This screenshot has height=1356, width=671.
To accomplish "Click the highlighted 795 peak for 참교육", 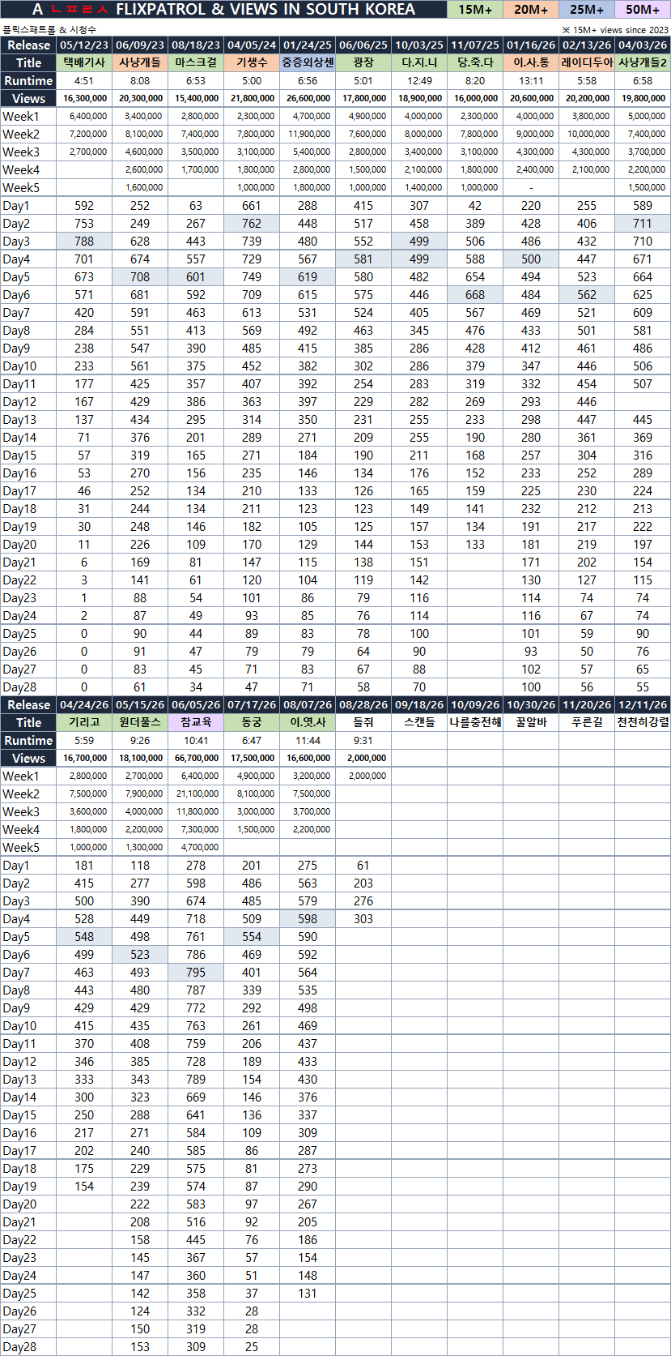I will [196, 972].
